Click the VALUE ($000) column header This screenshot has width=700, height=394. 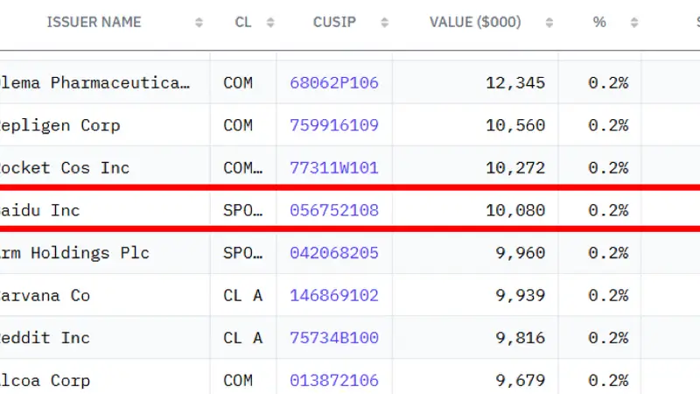click(475, 22)
